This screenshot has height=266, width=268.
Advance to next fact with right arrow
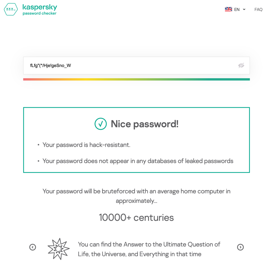pos(240,247)
